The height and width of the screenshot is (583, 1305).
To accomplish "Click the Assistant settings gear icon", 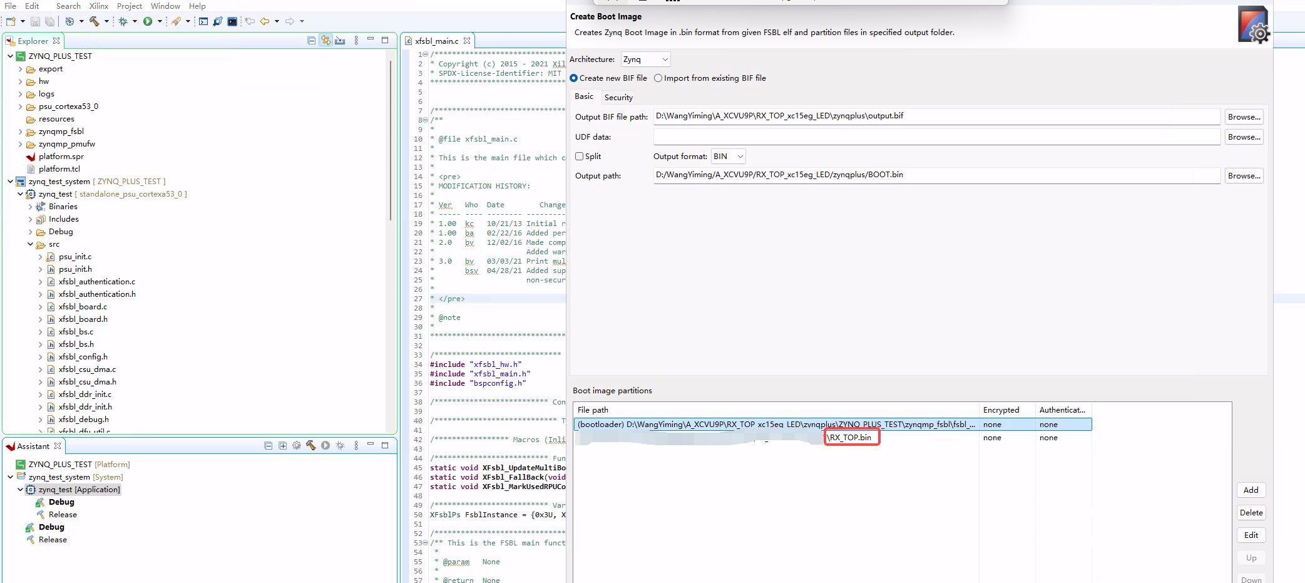I will 297,446.
